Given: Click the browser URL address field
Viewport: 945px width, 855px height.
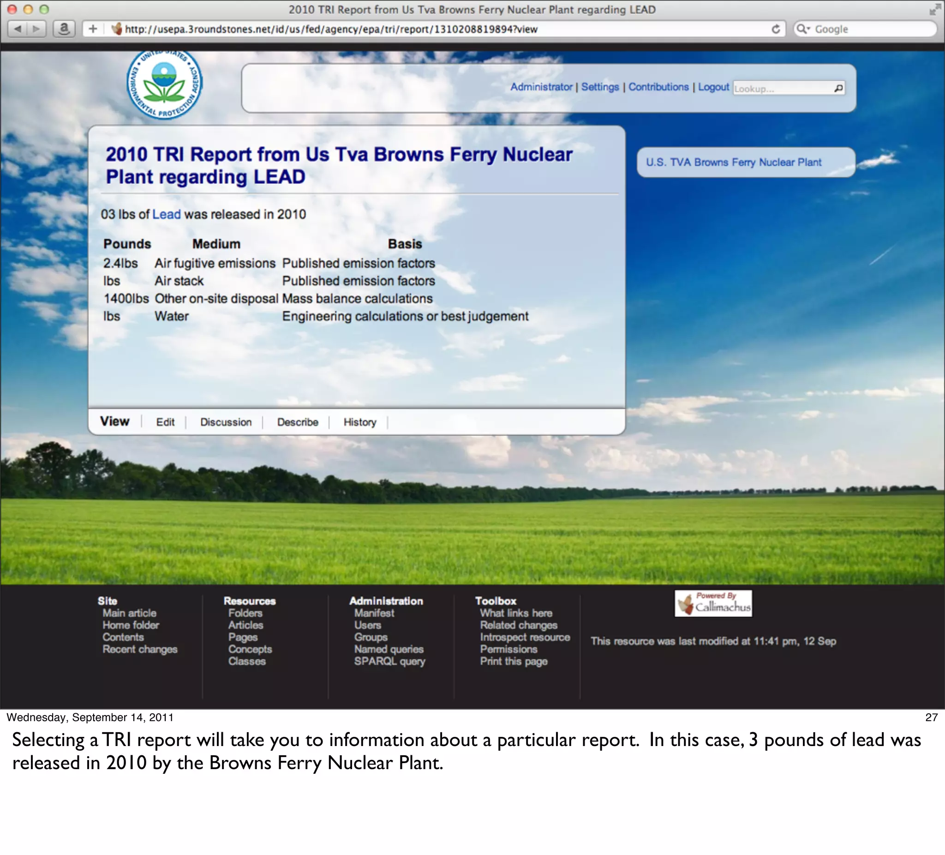Looking at the screenshot, I should (422, 29).
